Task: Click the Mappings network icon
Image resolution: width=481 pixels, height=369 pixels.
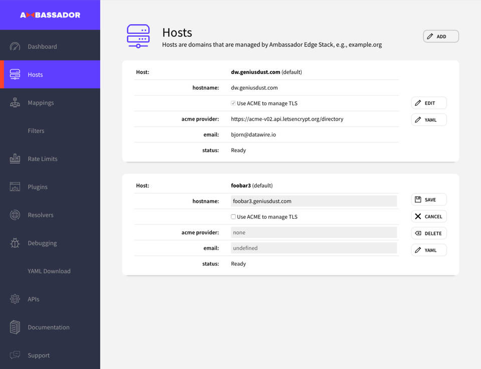Action: coord(15,103)
